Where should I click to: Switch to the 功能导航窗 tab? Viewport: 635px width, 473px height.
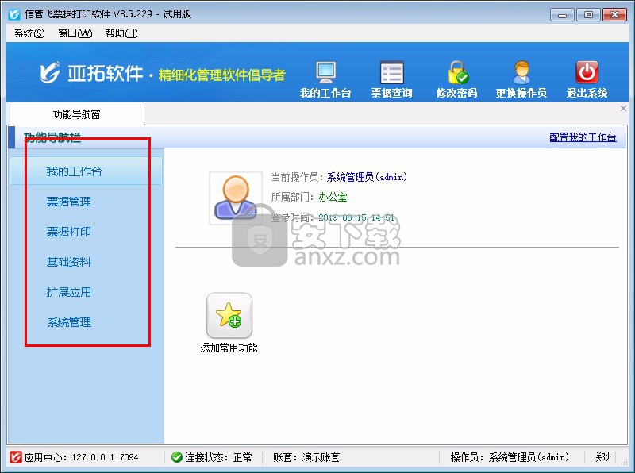[x=76, y=114]
